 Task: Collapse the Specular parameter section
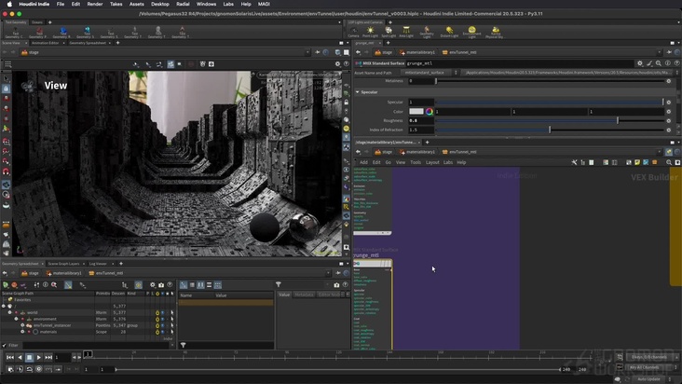click(358, 92)
